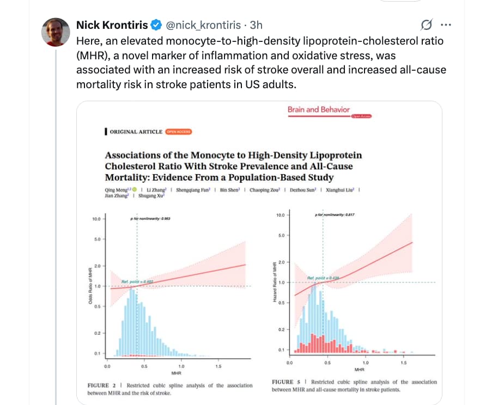486x405 pixels.
Task: Click the orange Open Access badge
Action: coord(179,131)
